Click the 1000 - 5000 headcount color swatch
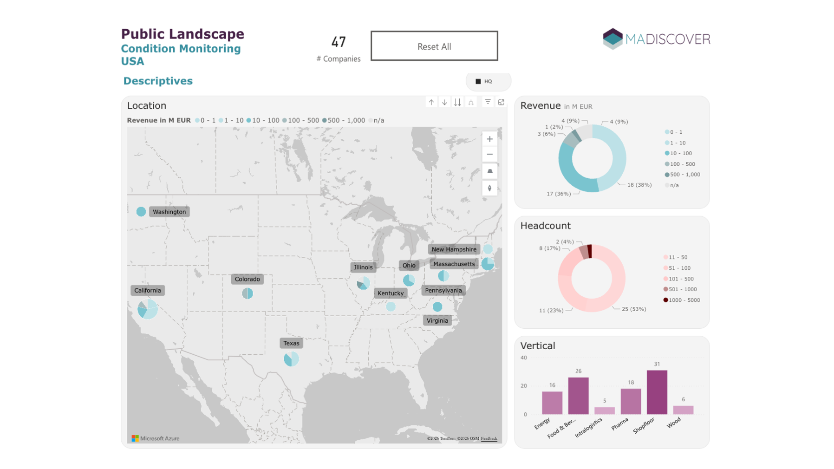This screenshot has height=469, width=834. tap(665, 300)
